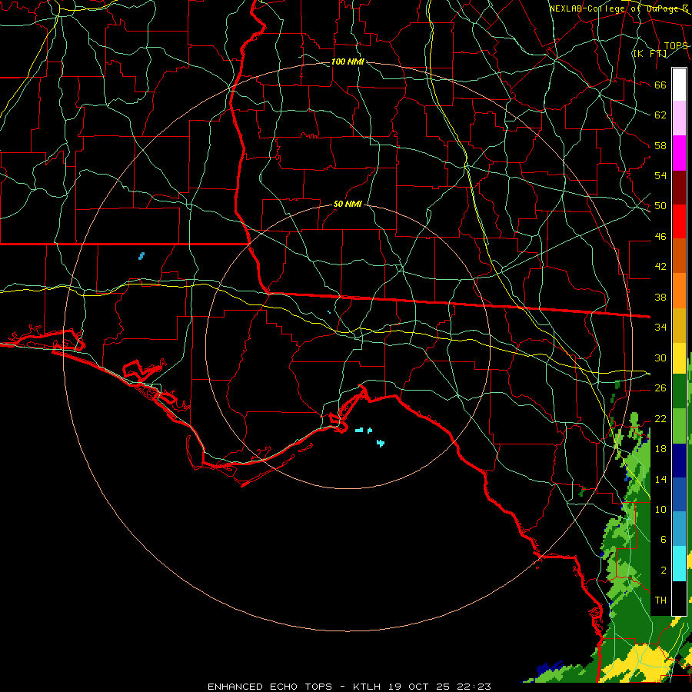Viewport: 692px width, 692px height.
Task: Click the magenta swatch near 58
Action: [679, 153]
